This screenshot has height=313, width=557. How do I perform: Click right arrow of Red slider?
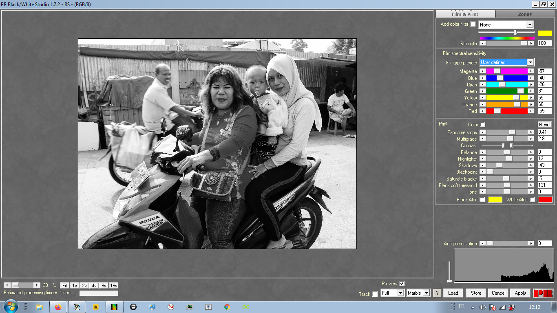(x=530, y=111)
